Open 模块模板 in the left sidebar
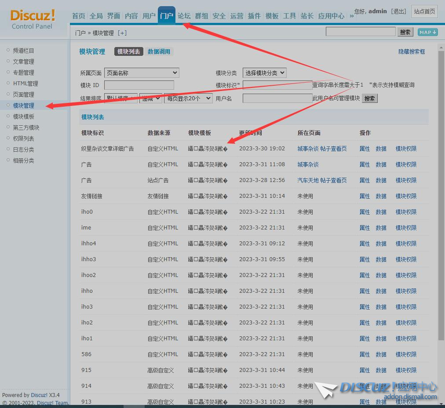 click(x=24, y=117)
